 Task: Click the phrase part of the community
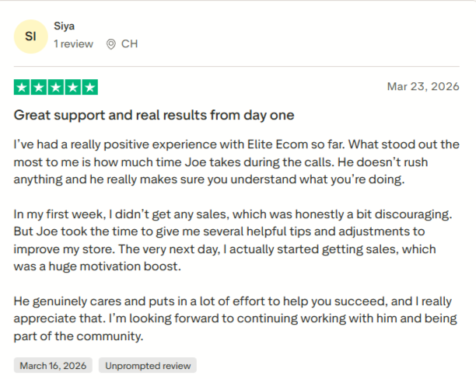(79, 336)
